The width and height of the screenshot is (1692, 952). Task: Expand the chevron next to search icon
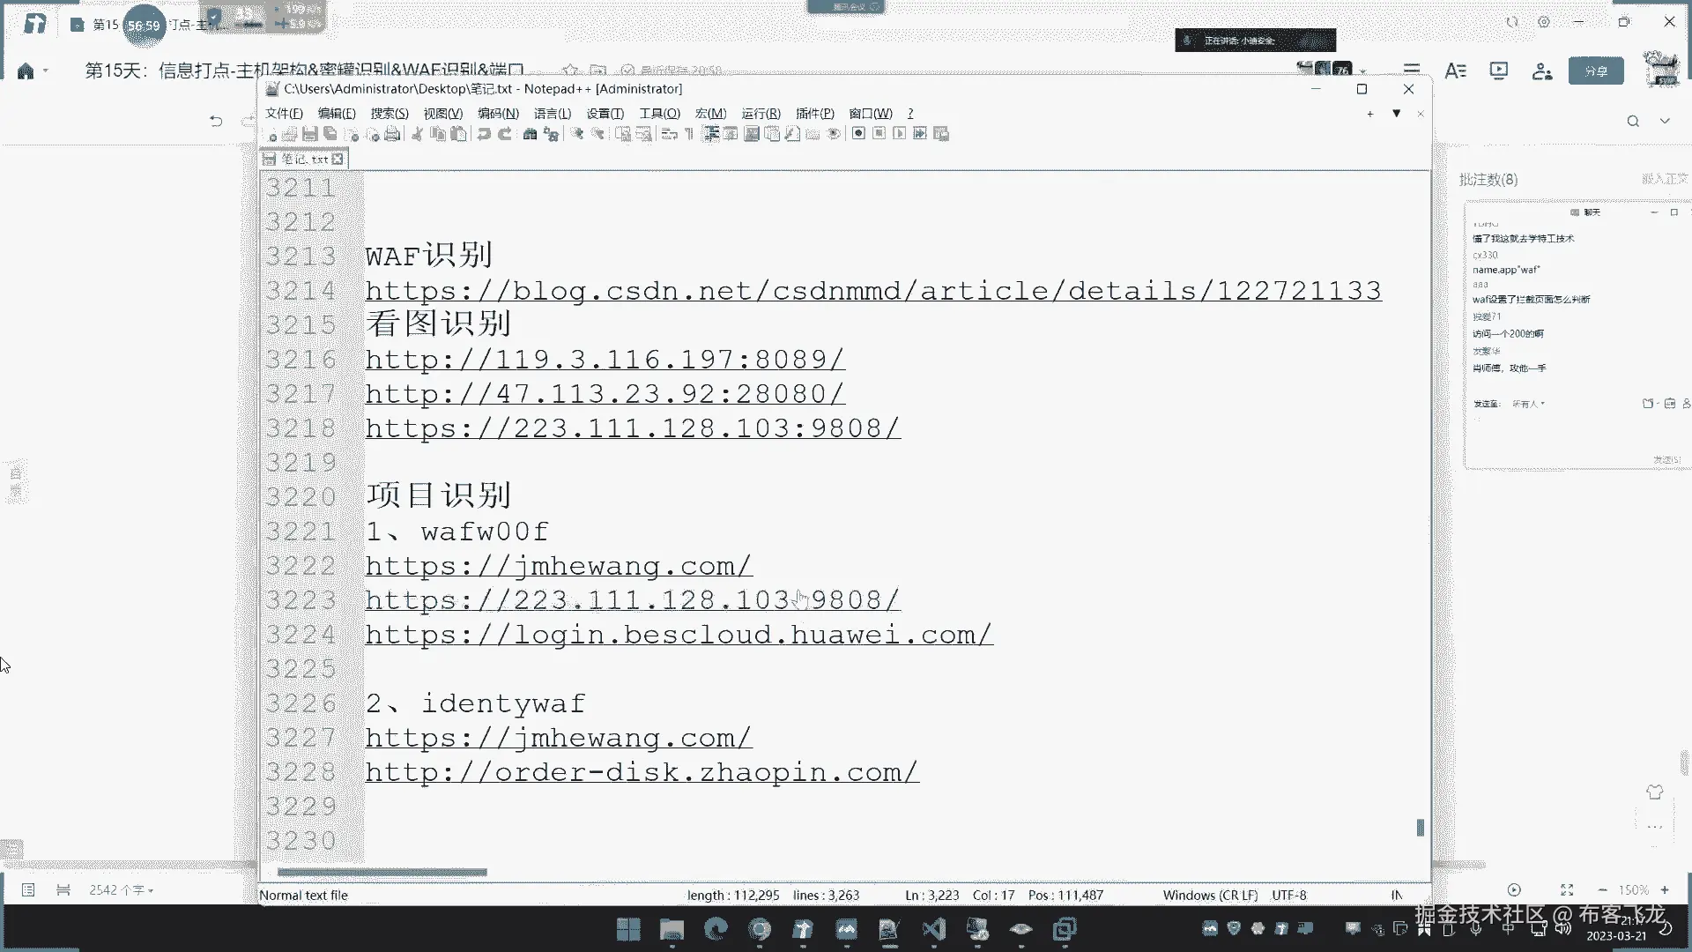(1665, 121)
